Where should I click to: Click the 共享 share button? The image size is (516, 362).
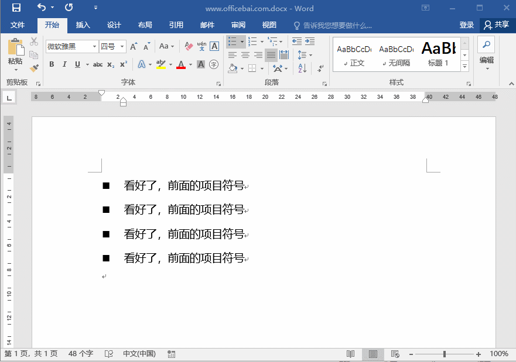pyautogui.click(x=497, y=25)
